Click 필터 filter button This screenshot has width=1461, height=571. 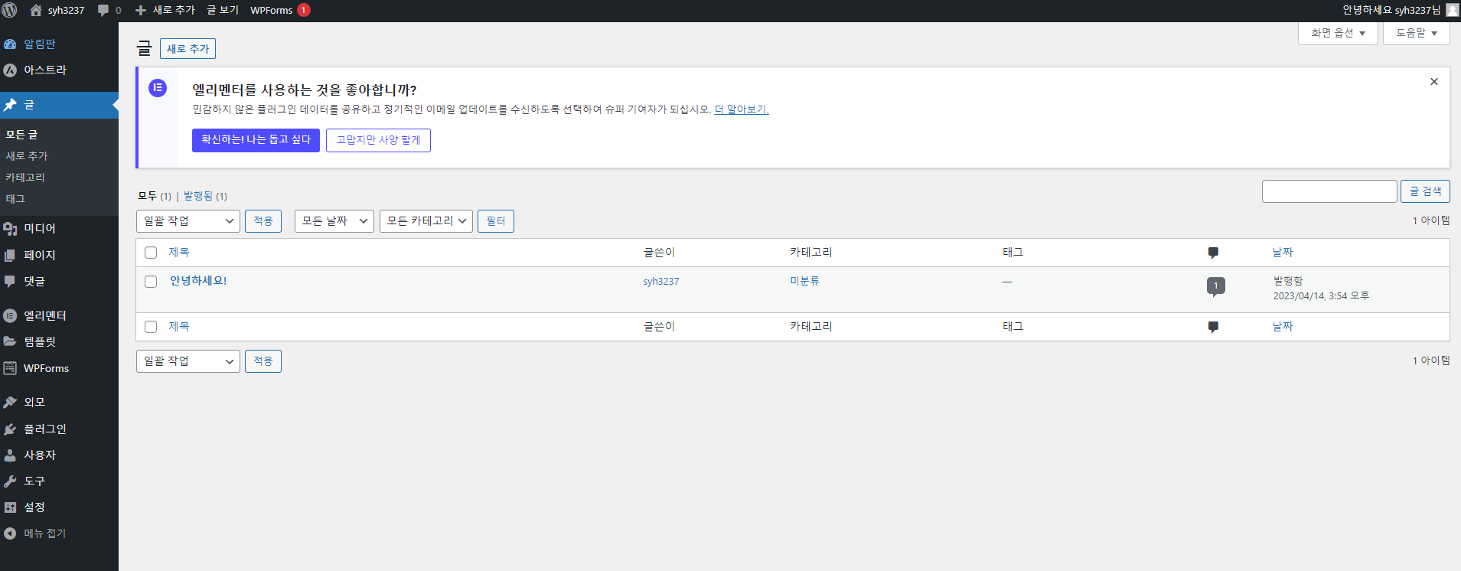496,221
